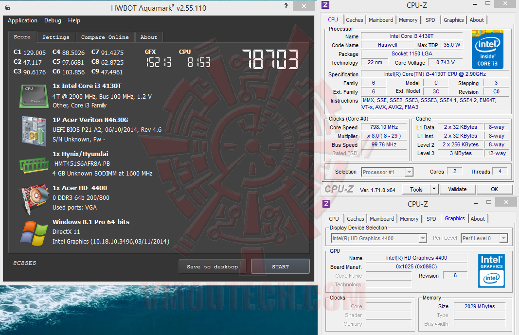Open the Intel(R) HD Graphics 4400 display device dropdown

point(378,238)
